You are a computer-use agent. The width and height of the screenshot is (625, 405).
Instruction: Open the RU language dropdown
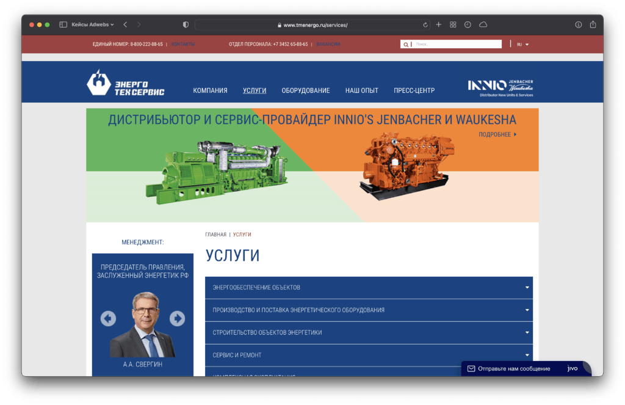tap(522, 45)
